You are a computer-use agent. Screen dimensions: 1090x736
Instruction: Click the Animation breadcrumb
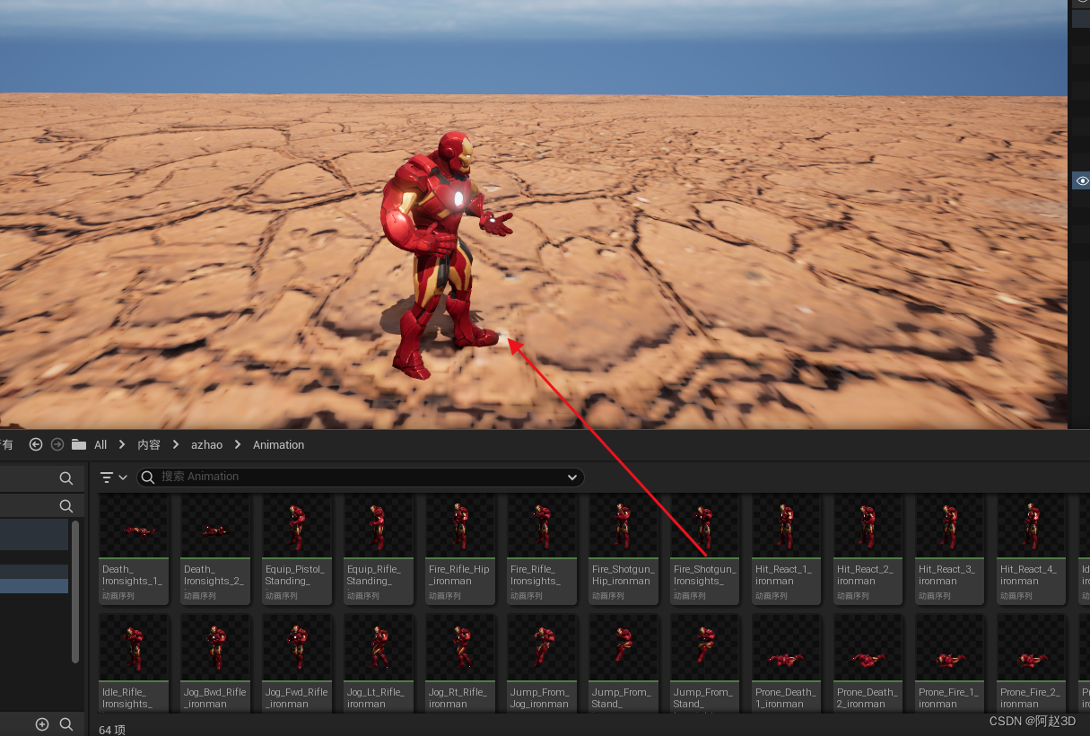278,444
